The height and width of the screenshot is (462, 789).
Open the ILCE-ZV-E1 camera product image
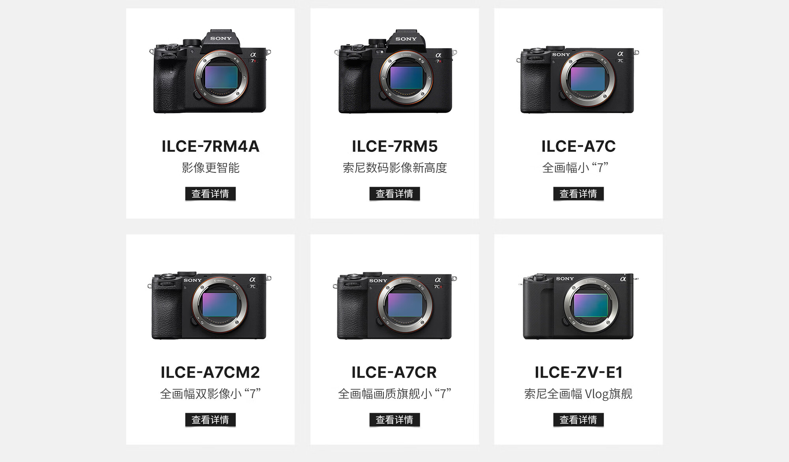(x=579, y=306)
